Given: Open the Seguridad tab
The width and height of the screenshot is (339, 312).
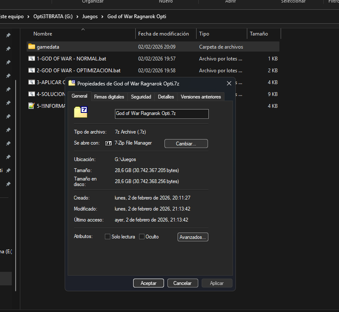Looking at the screenshot, I should click(141, 97).
